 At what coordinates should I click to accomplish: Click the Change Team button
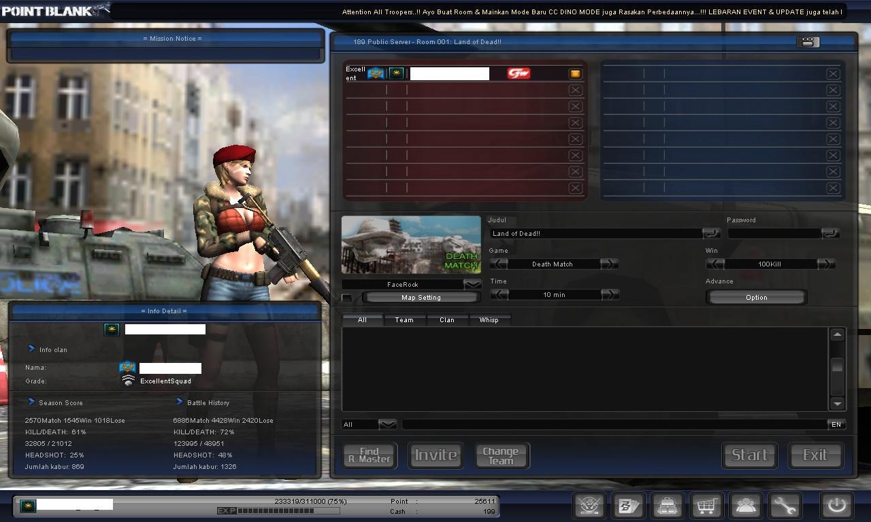[501, 455]
